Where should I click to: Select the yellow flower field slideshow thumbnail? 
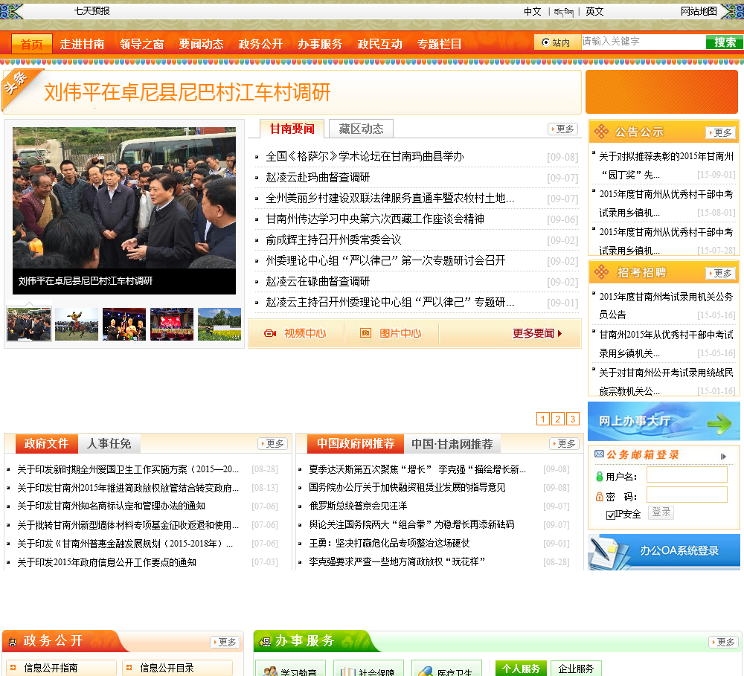pos(219,324)
